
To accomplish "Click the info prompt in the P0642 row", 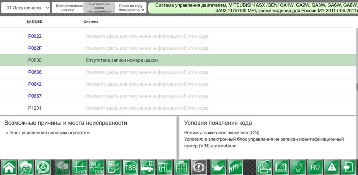I will (147, 84).
